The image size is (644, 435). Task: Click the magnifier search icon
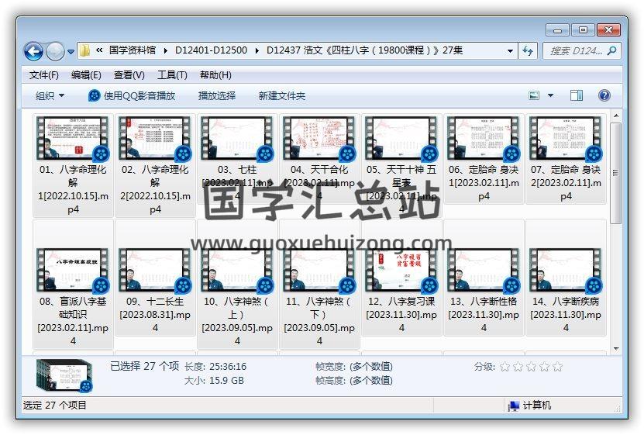[x=611, y=51]
